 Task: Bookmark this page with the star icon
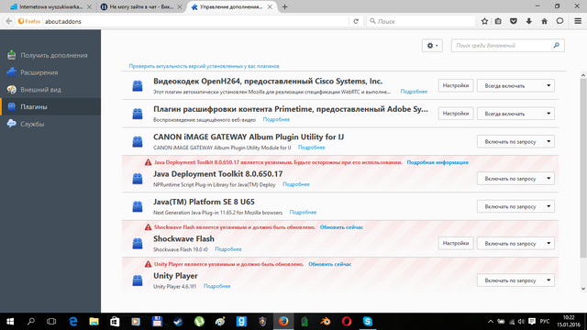pyautogui.click(x=484, y=21)
